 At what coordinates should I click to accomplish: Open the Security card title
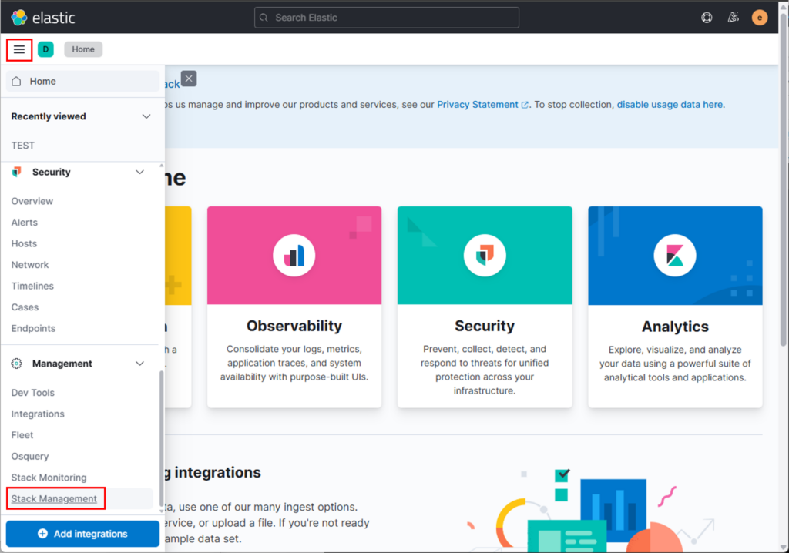tap(485, 326)
